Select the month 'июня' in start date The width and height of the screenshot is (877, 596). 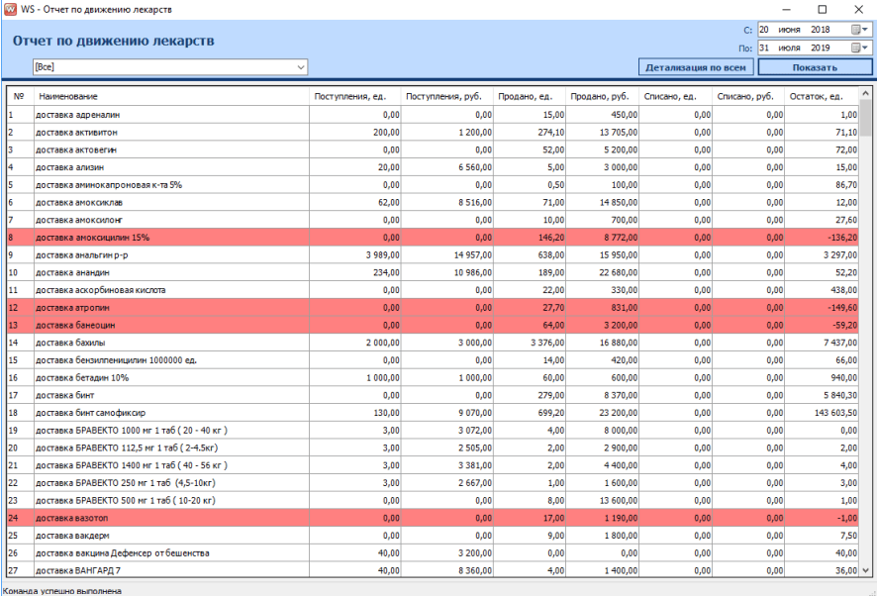(x=790, y=30)
